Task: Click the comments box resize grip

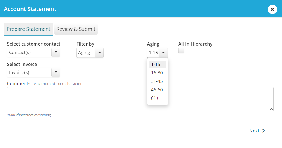Action: point(271,109)
